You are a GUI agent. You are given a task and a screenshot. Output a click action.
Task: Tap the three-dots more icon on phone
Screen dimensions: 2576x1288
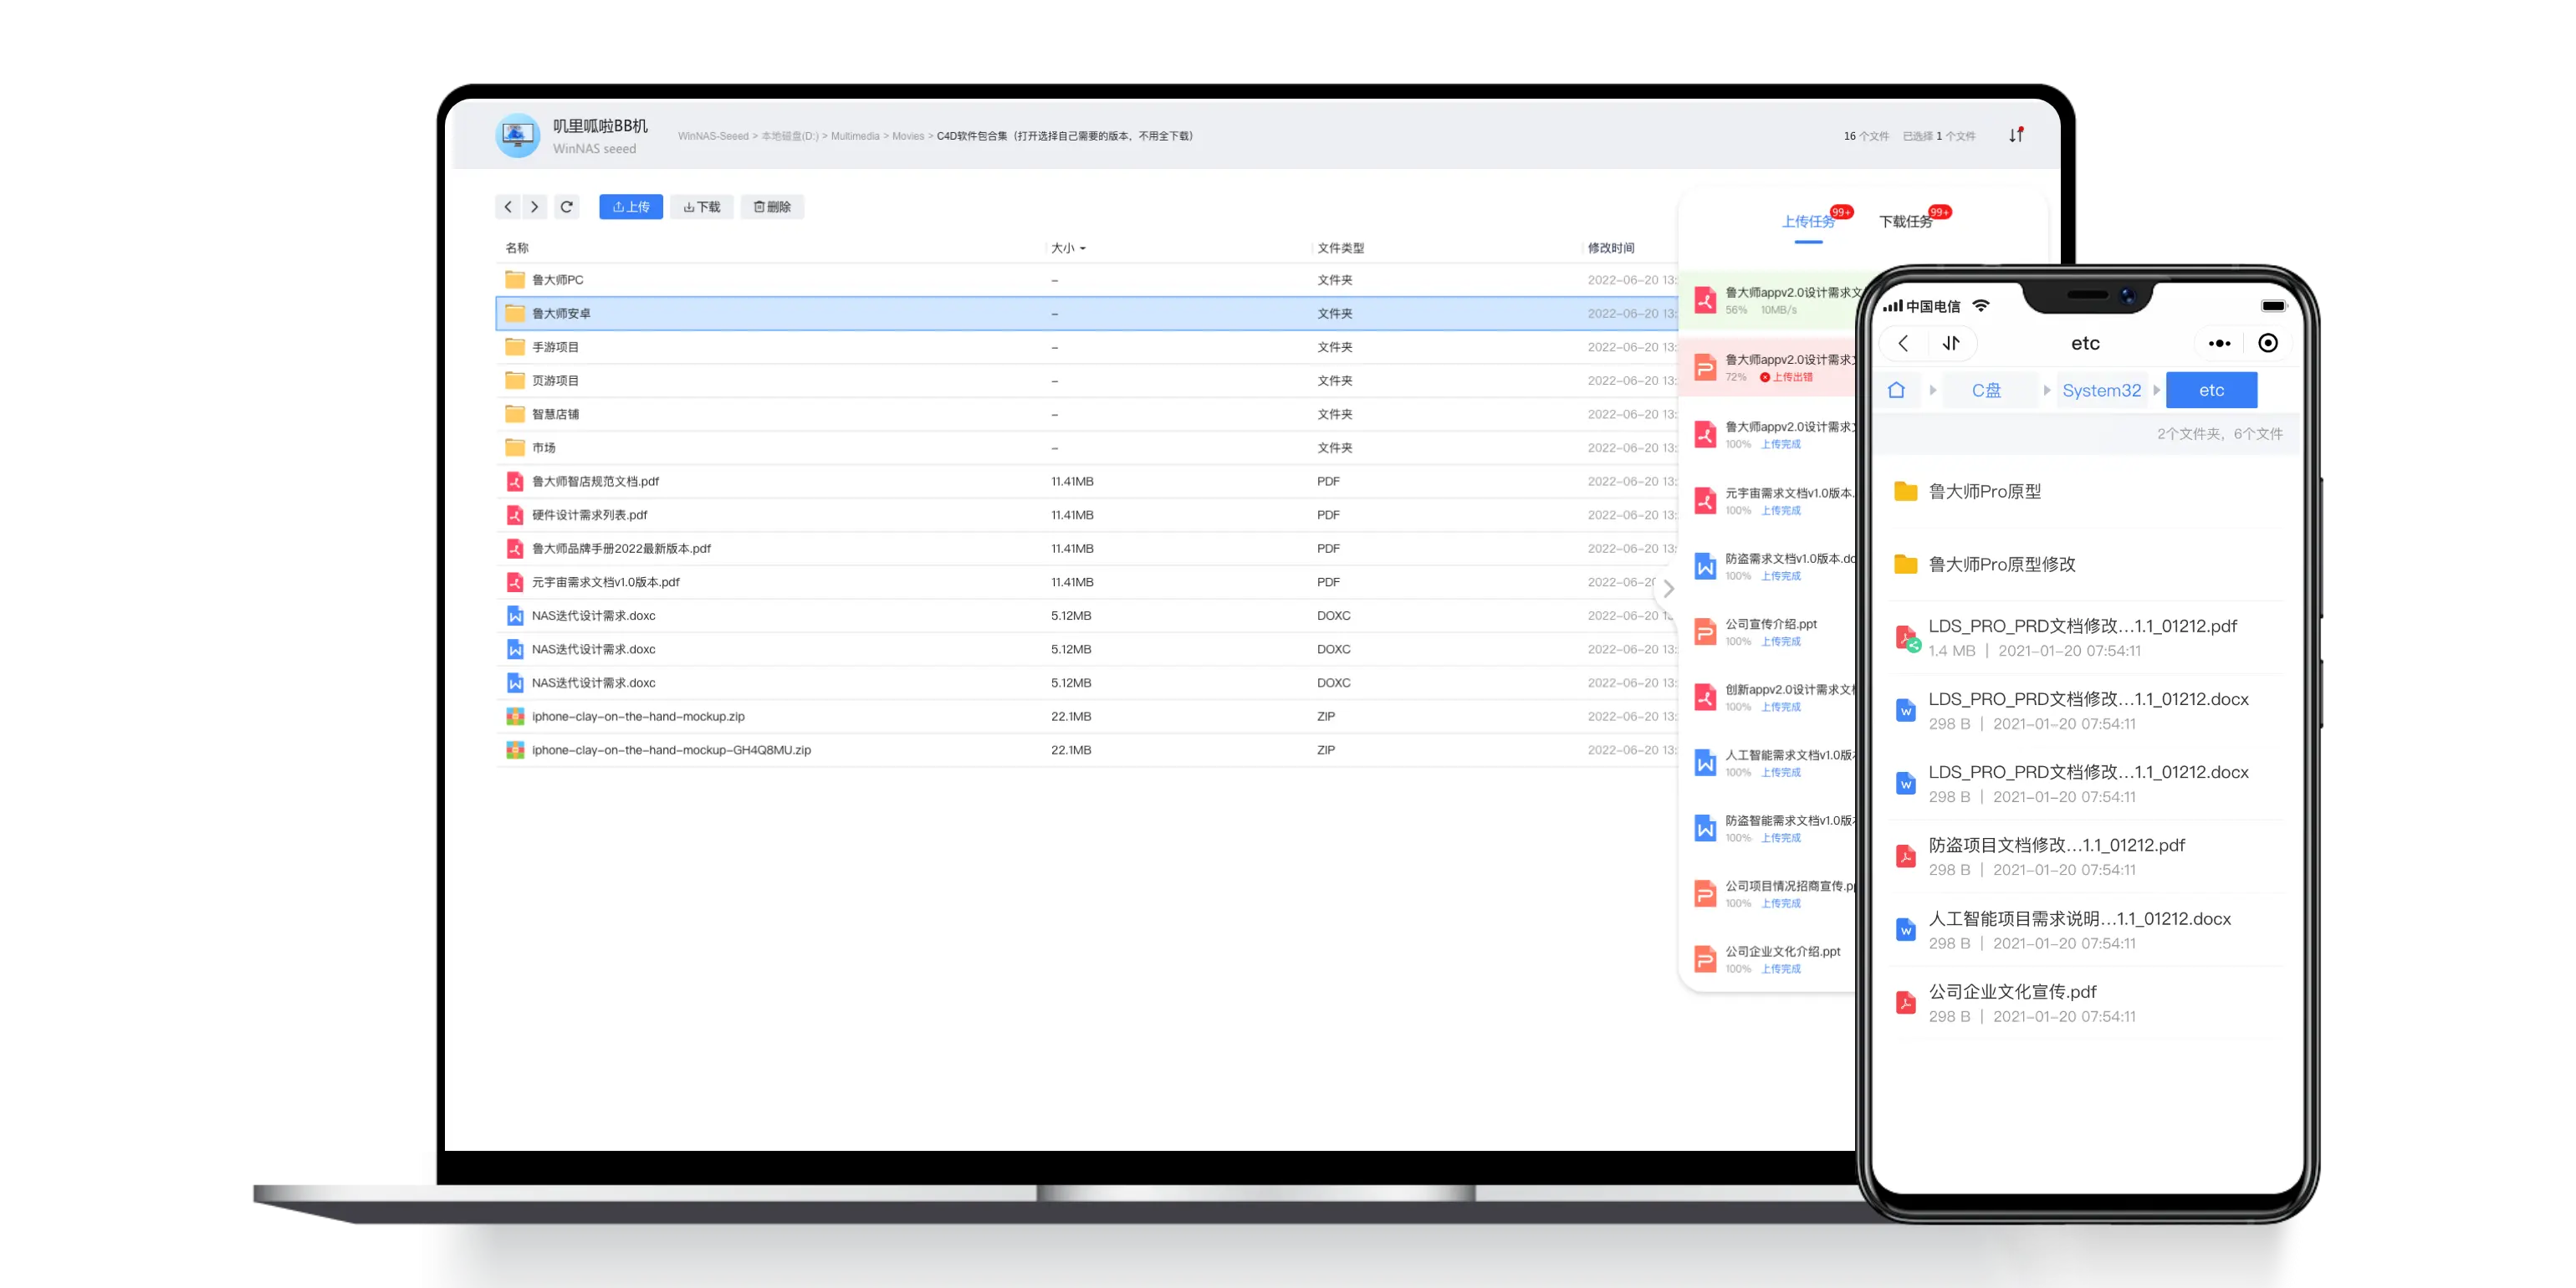click(x=2219, y=343)
